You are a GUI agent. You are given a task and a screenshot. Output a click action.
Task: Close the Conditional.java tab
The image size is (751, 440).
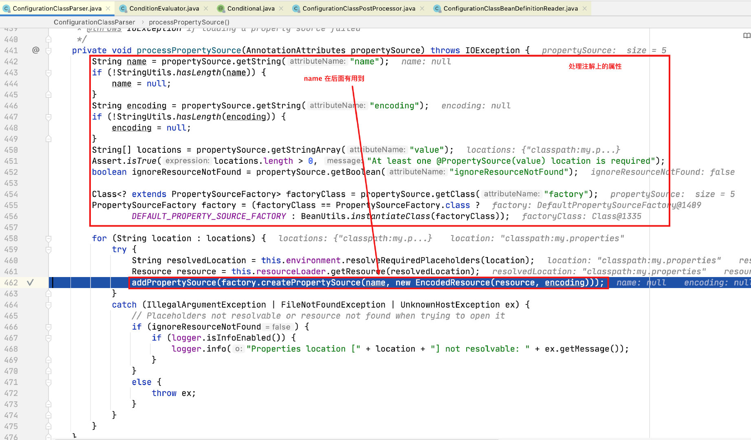coord(281,8)
